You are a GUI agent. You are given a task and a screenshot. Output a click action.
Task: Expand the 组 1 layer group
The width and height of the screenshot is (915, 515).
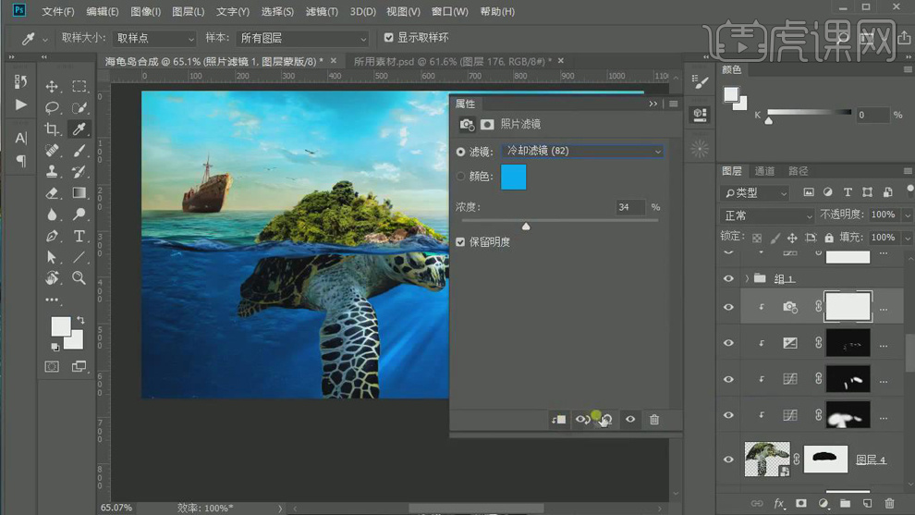coord(747,278)
